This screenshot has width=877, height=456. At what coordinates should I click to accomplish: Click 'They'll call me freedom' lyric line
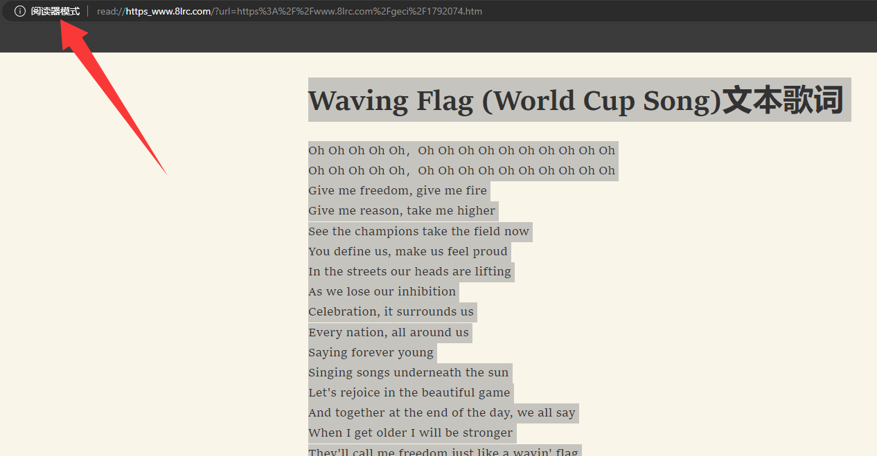[443, 451]
